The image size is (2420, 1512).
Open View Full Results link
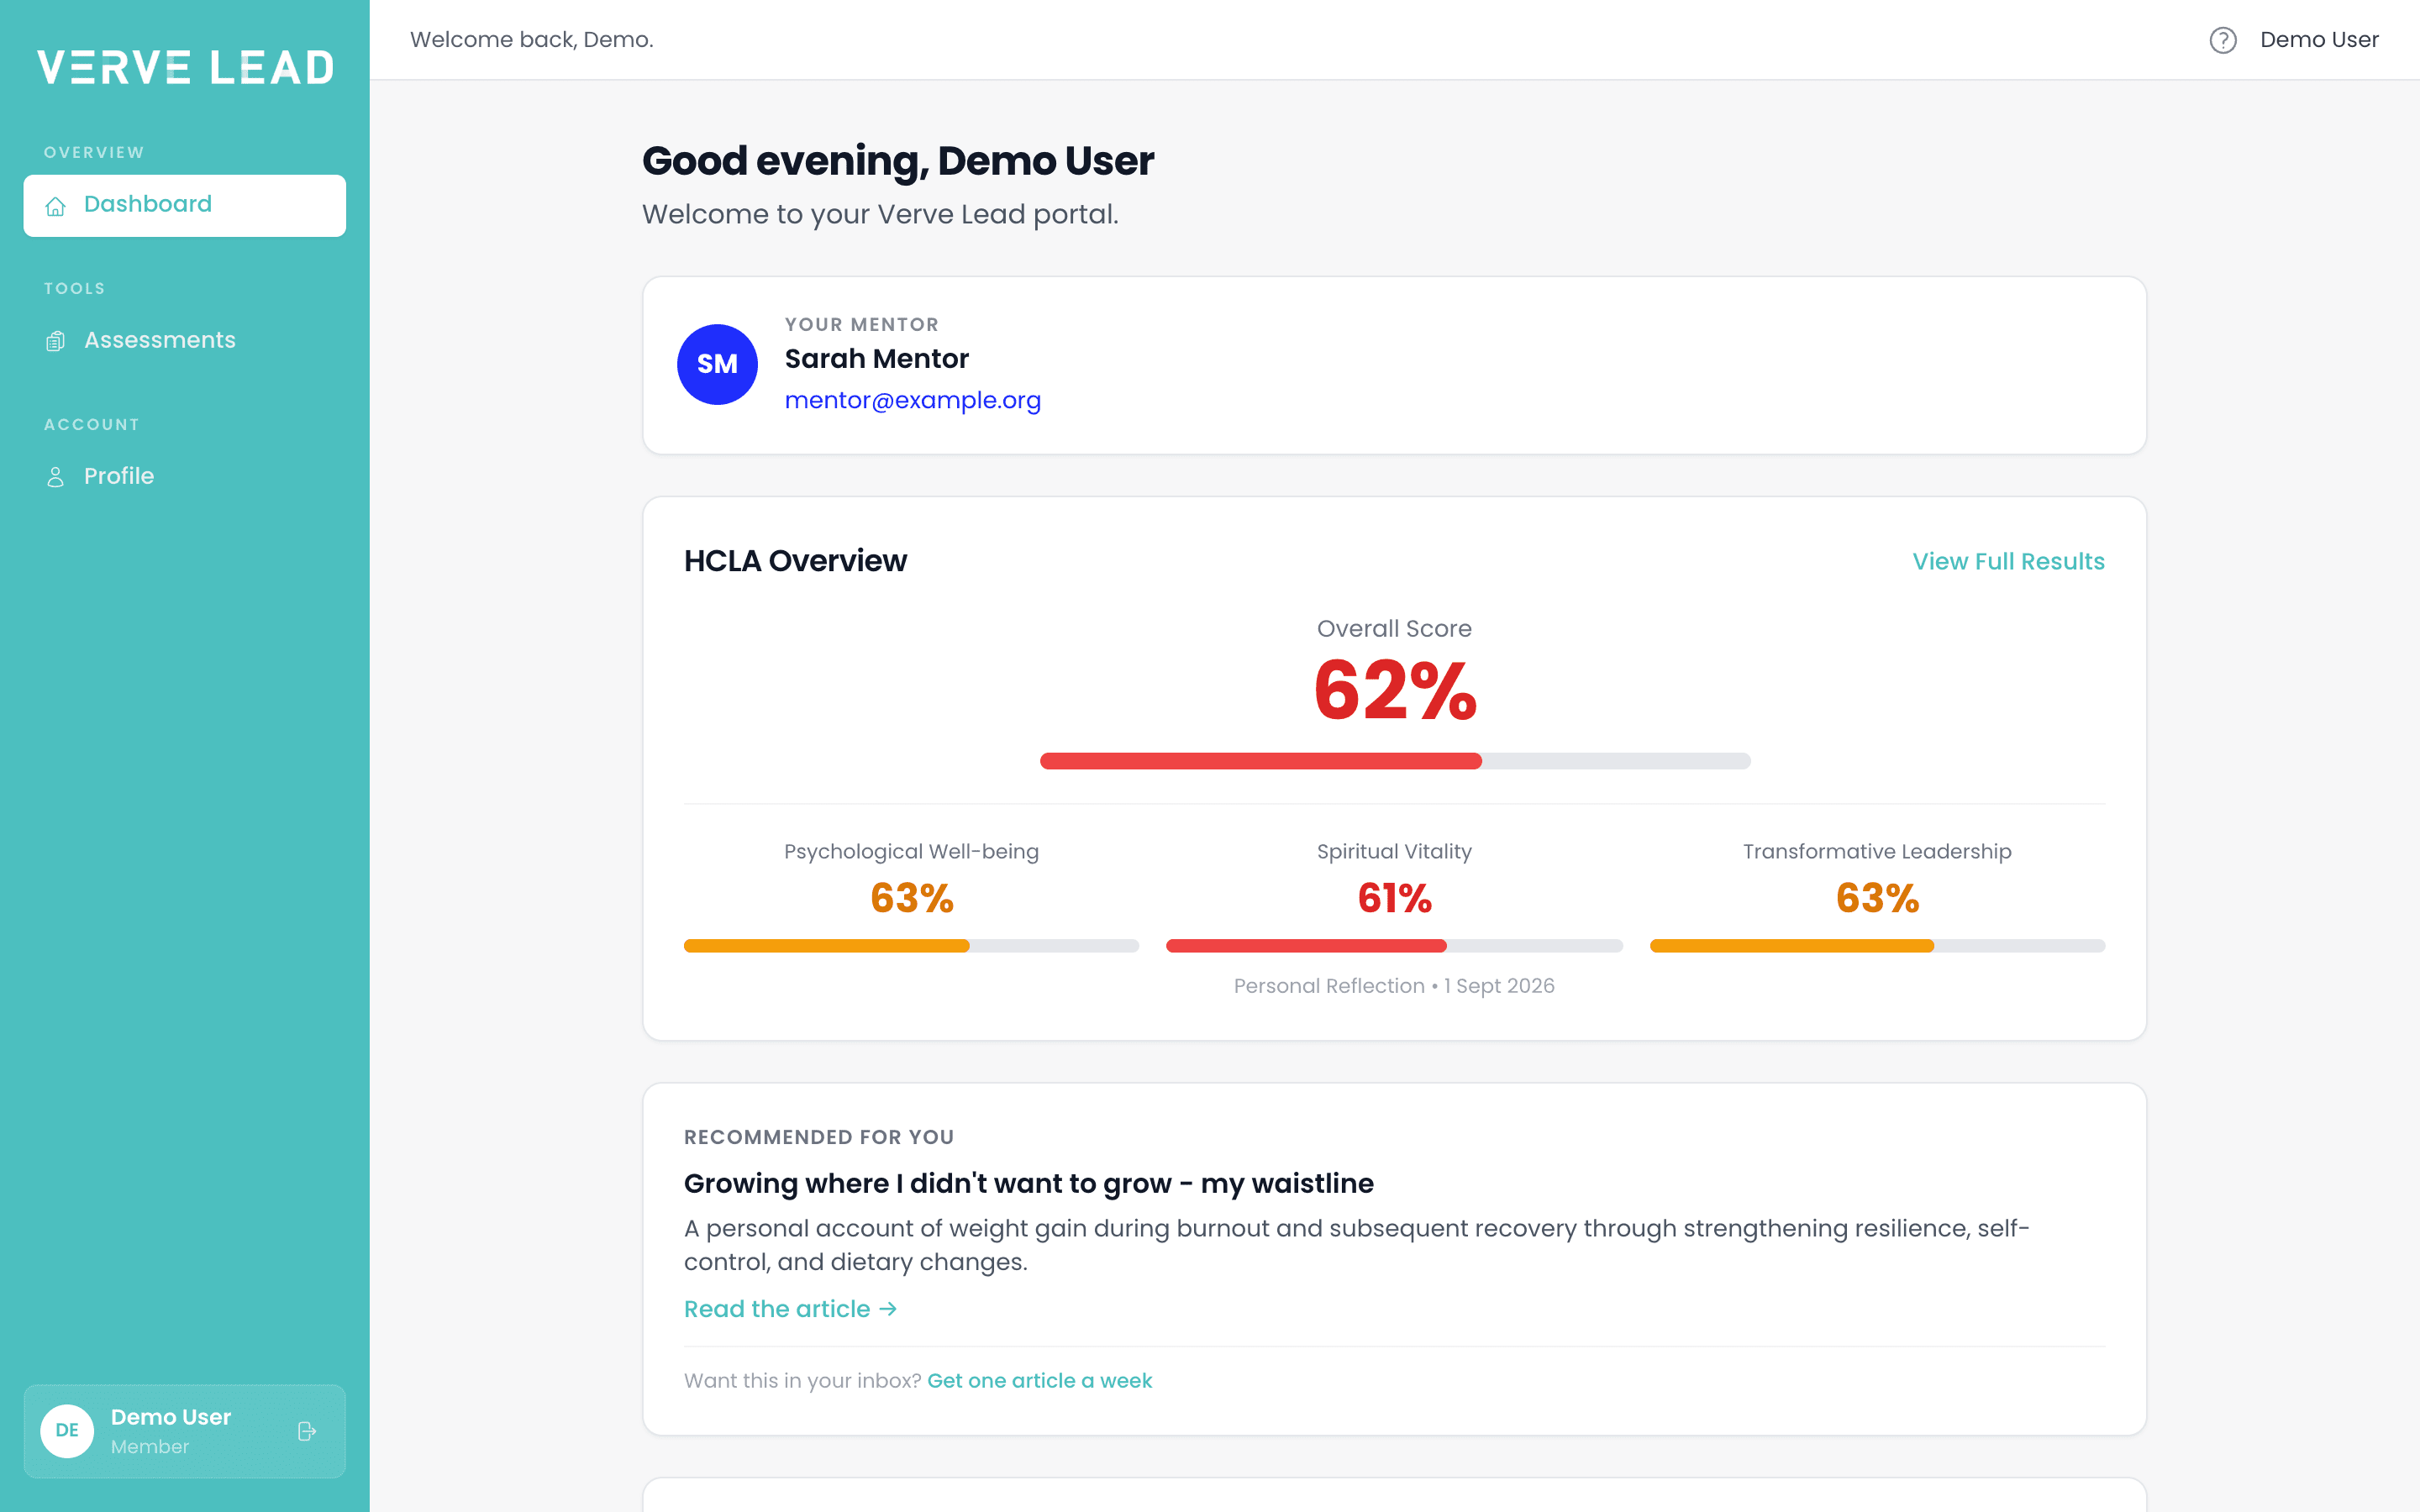2008,561
